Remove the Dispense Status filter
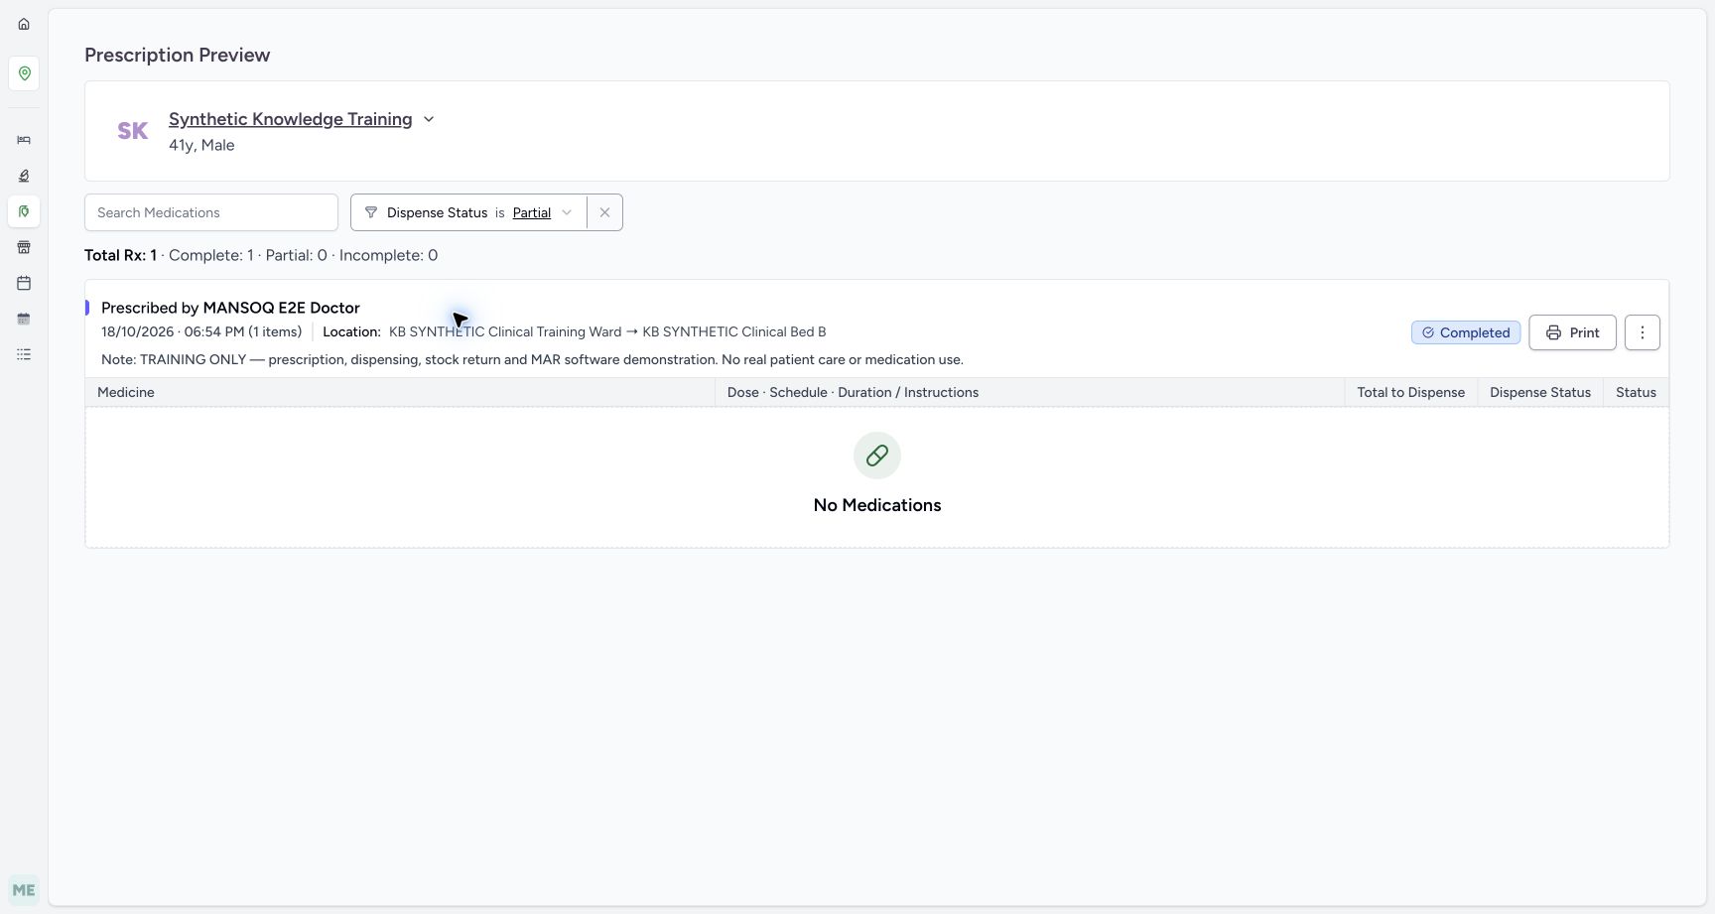The width and height of the screenshot is (1715, 914). [x=604, y=212]
